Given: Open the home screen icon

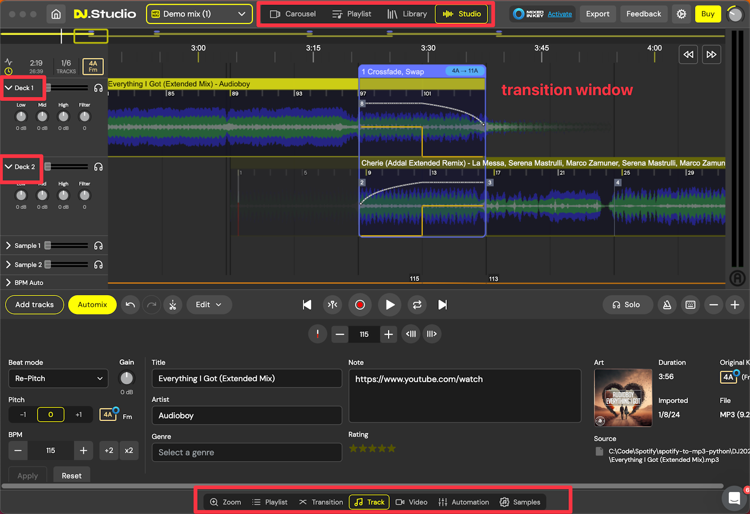Looking at the screenshot, I should click(x=56, y=14).
